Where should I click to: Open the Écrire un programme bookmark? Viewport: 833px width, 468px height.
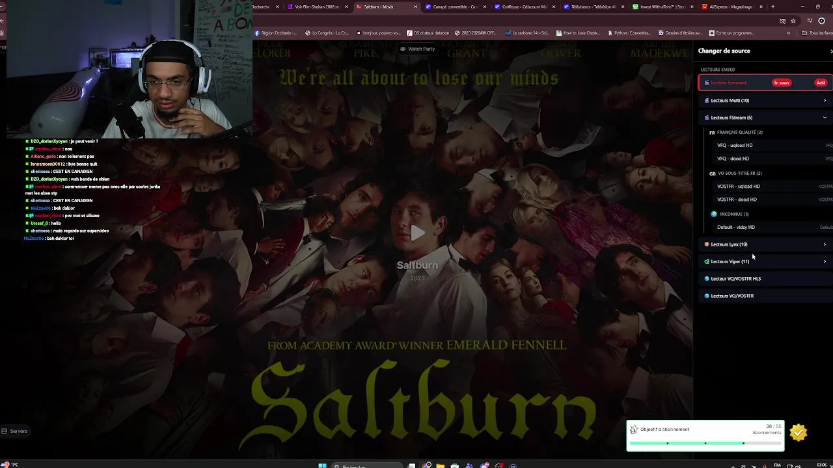[x=731, y=32]
